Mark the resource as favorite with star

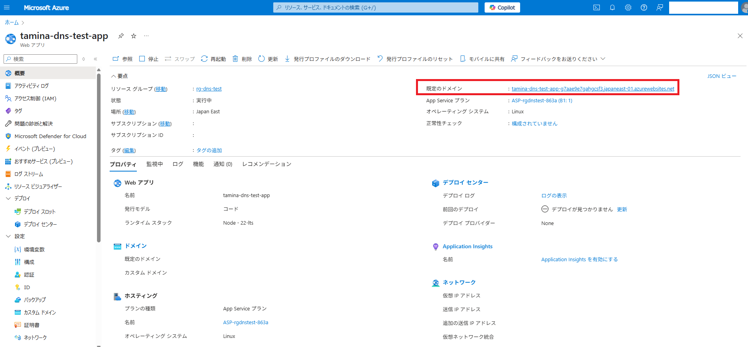click(134, 36)
